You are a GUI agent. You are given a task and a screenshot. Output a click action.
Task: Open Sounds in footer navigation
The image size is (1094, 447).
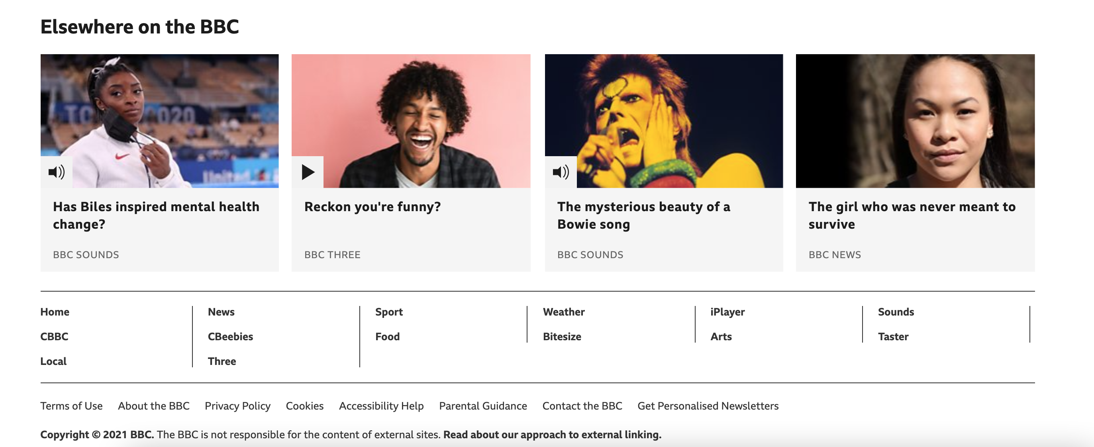(896, 312)
